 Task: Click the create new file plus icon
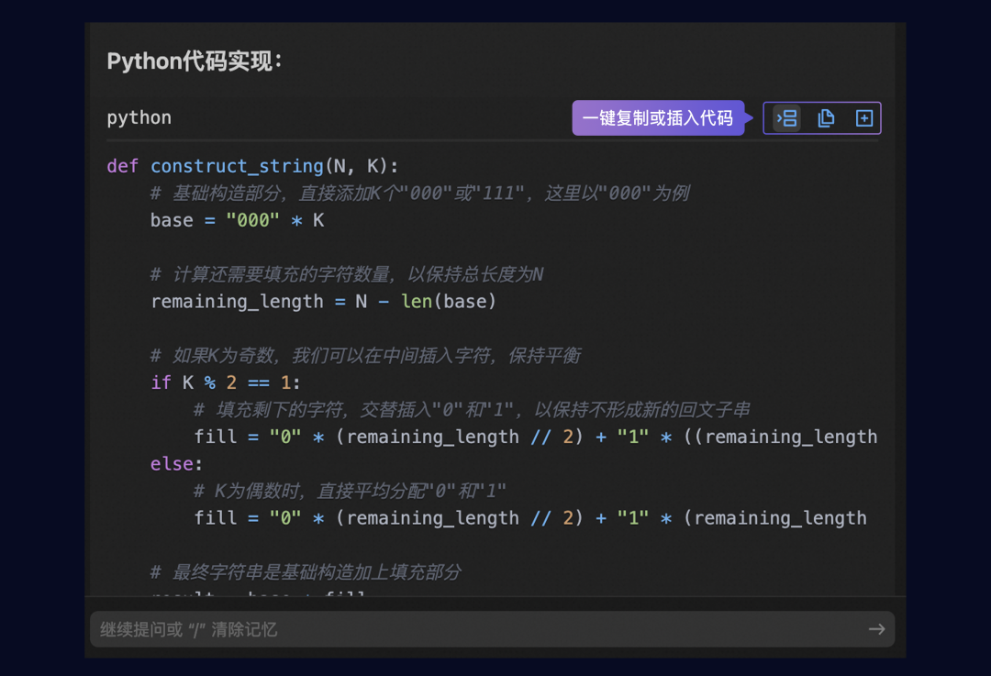point(864,118)
